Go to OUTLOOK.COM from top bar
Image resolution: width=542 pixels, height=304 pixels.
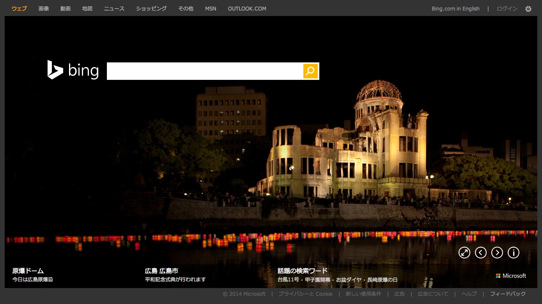click(x=247, y=9)
